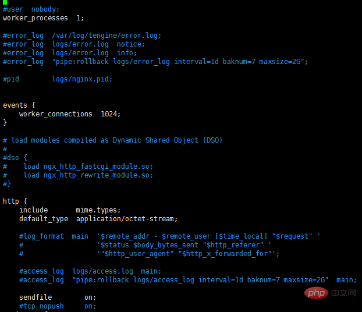Viewport: 362px width, 312px height.
Task: Click 'worker_connections 1024;' text
Action: [x=70, y=114]
